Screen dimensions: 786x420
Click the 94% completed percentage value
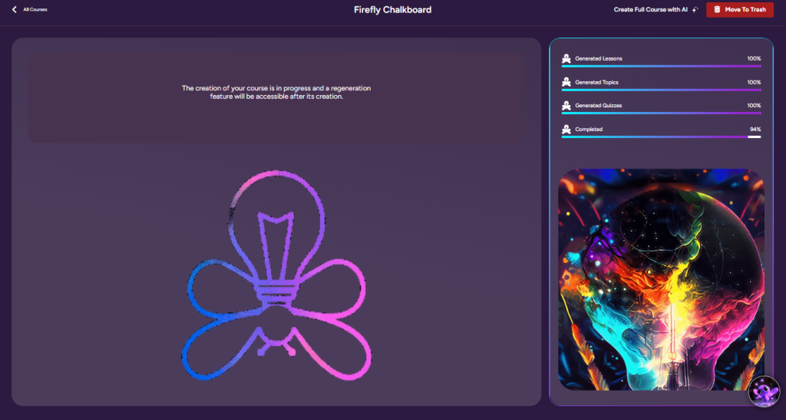(x=755, y=130)
